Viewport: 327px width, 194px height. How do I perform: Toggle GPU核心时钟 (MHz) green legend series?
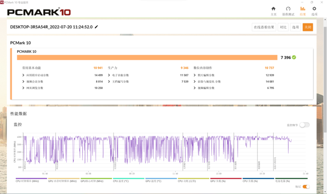point(96,180)
